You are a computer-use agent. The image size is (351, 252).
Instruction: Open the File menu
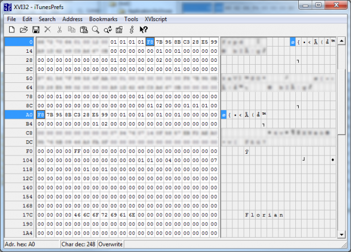tap(11, 19)
